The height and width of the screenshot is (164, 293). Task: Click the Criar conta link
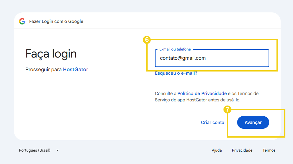212,122
